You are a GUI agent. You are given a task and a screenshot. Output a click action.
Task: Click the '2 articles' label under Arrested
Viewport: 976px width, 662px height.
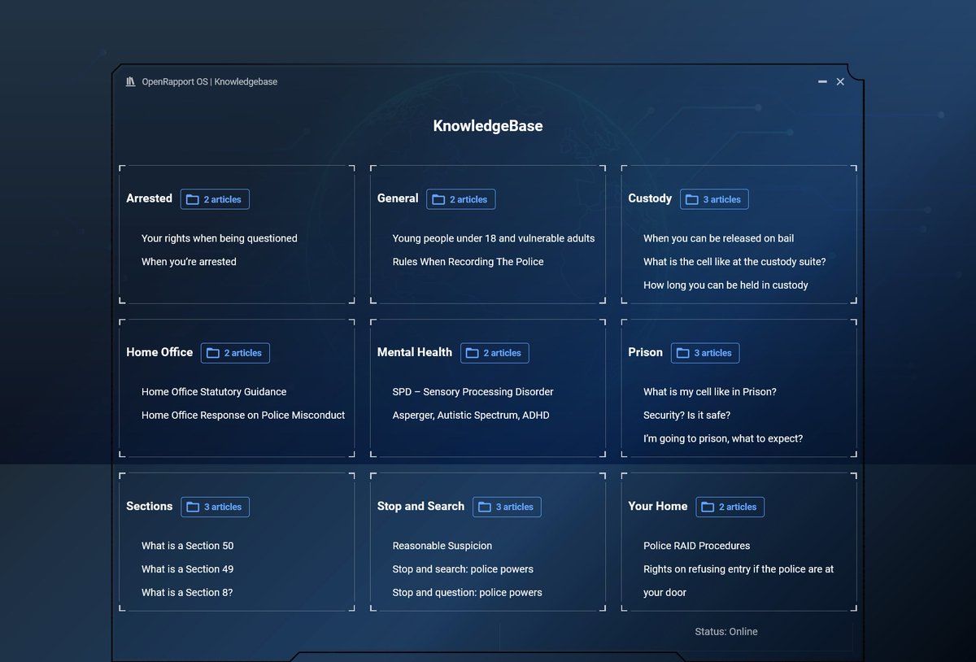point(223,199)
